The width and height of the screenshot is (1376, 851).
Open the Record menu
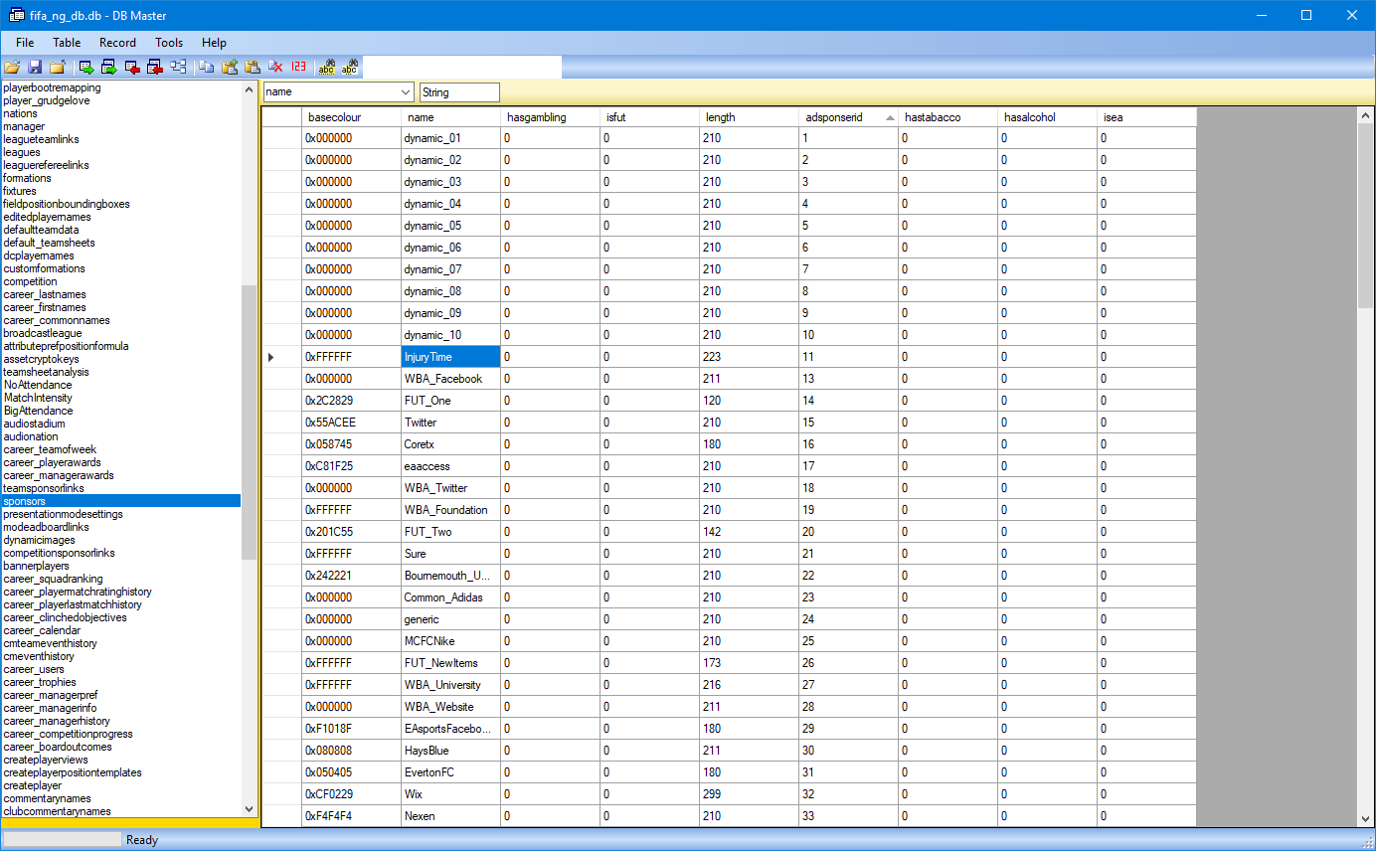[117, 43]
